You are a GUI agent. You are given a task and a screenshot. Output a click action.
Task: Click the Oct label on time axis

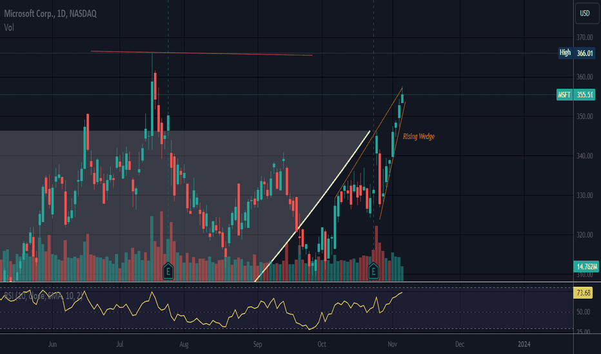(322, 344)
